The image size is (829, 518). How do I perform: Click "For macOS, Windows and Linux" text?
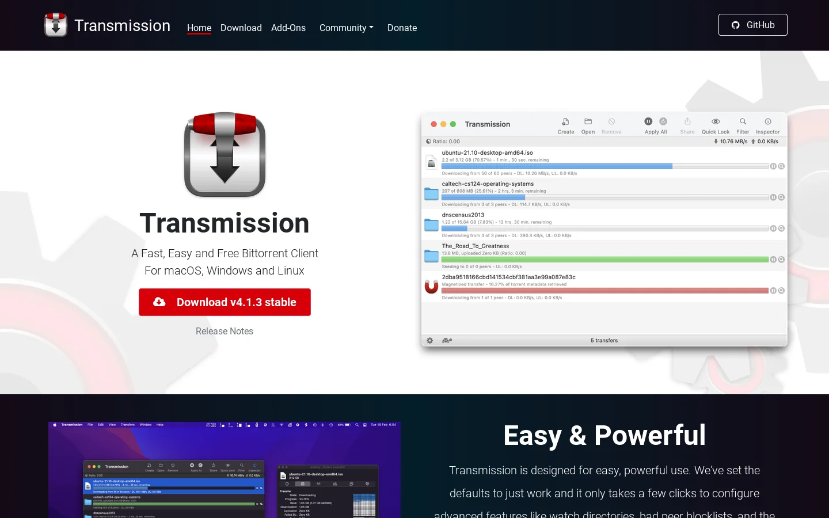tap(225, 271)
